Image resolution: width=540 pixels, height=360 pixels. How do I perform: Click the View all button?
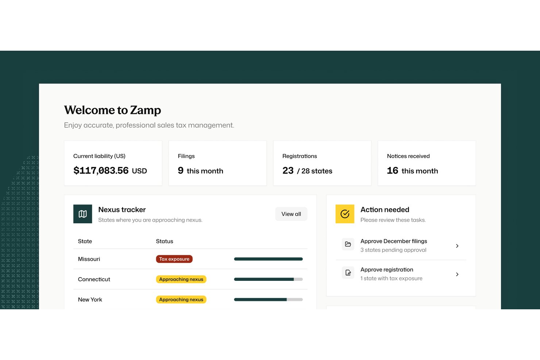[x=291, y=214]
